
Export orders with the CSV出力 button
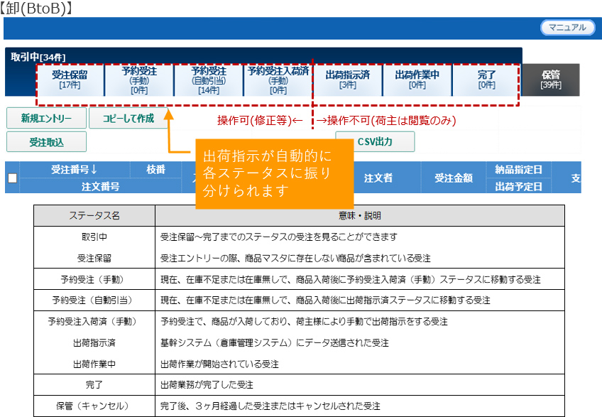[375, 142]
